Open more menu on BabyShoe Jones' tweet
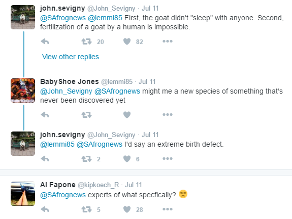 click(168, 115)
